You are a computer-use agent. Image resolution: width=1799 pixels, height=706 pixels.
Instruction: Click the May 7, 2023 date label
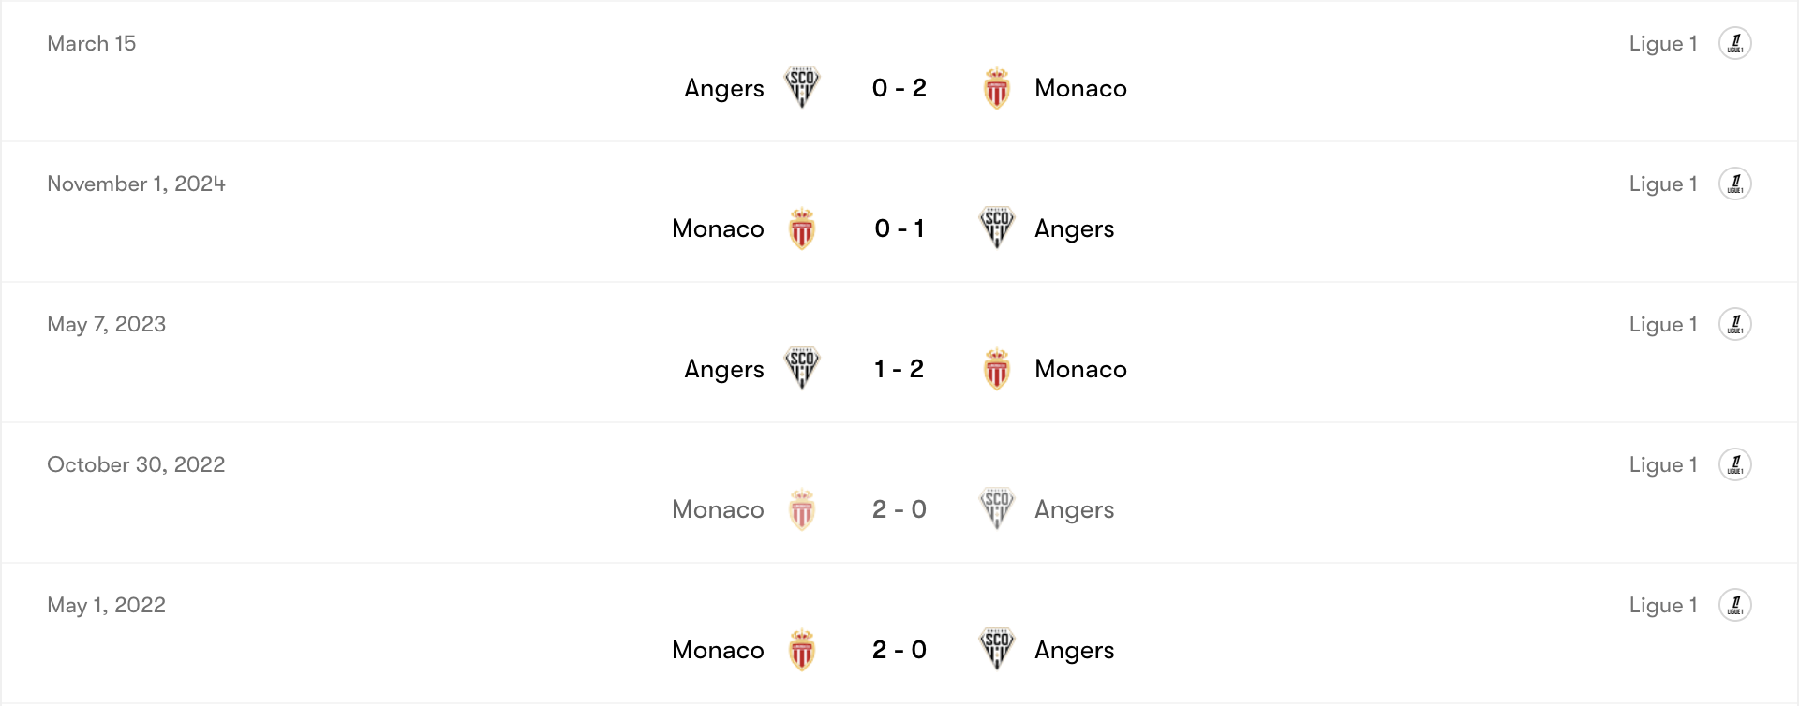[107, 324]
